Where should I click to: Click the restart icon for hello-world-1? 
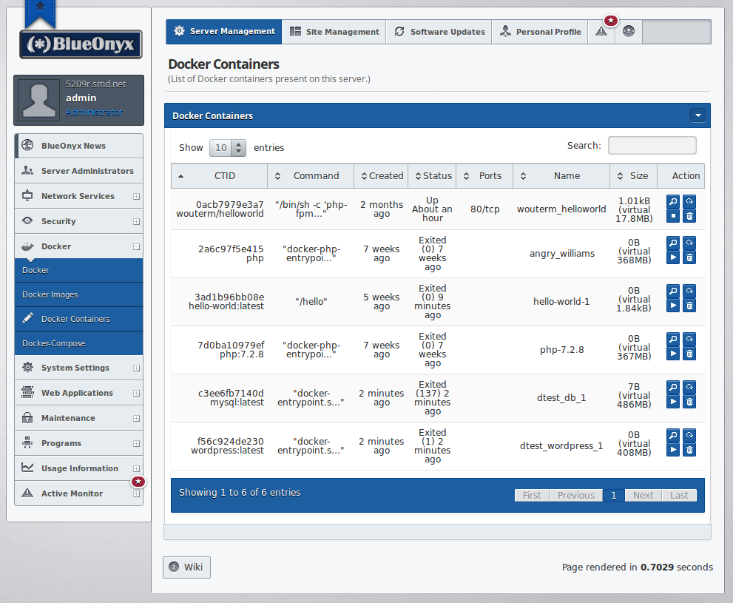click(x=689, y=291)
